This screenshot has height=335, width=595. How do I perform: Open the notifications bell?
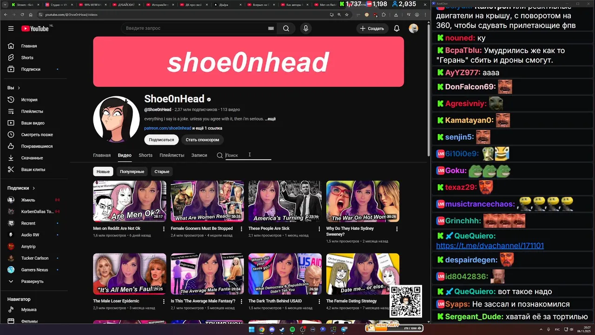[x=397, y=28]
